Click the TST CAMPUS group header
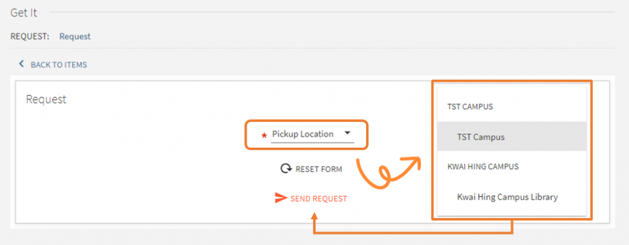 point(470,107)
